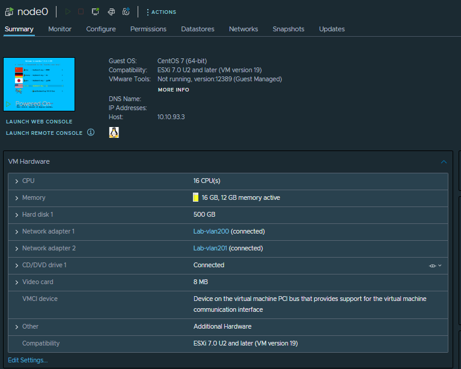The width and height of the screenshot is (461, 369).
Task: Expand the CPU hardware row
Action: coord(16,181)
